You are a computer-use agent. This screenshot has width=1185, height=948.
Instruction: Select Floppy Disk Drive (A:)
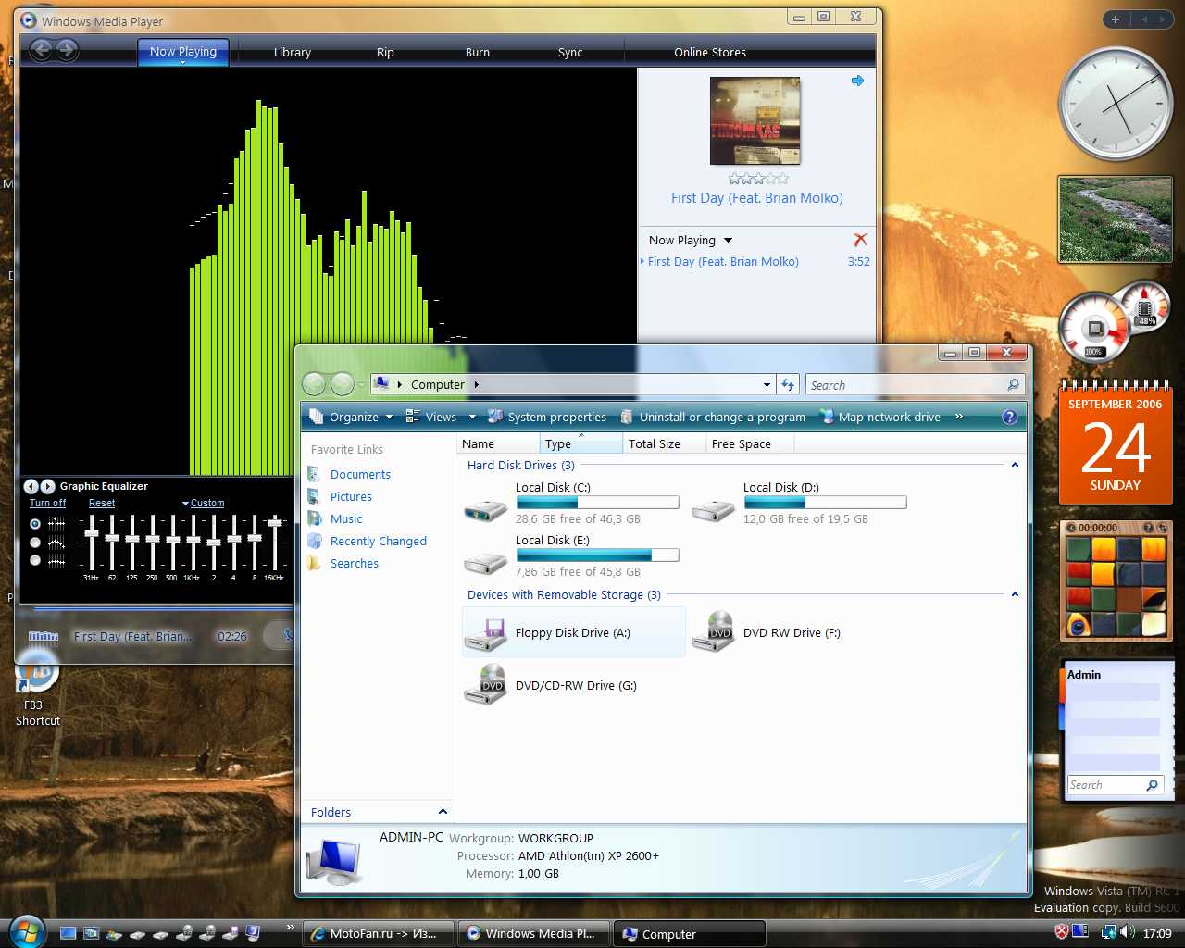click(574, 632)
